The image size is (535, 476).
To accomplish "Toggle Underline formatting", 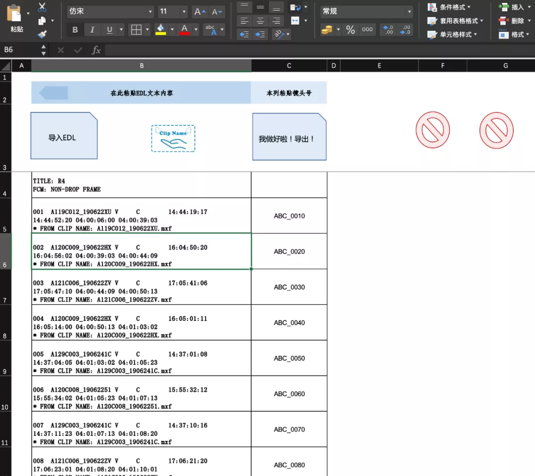I will [109, 30].
